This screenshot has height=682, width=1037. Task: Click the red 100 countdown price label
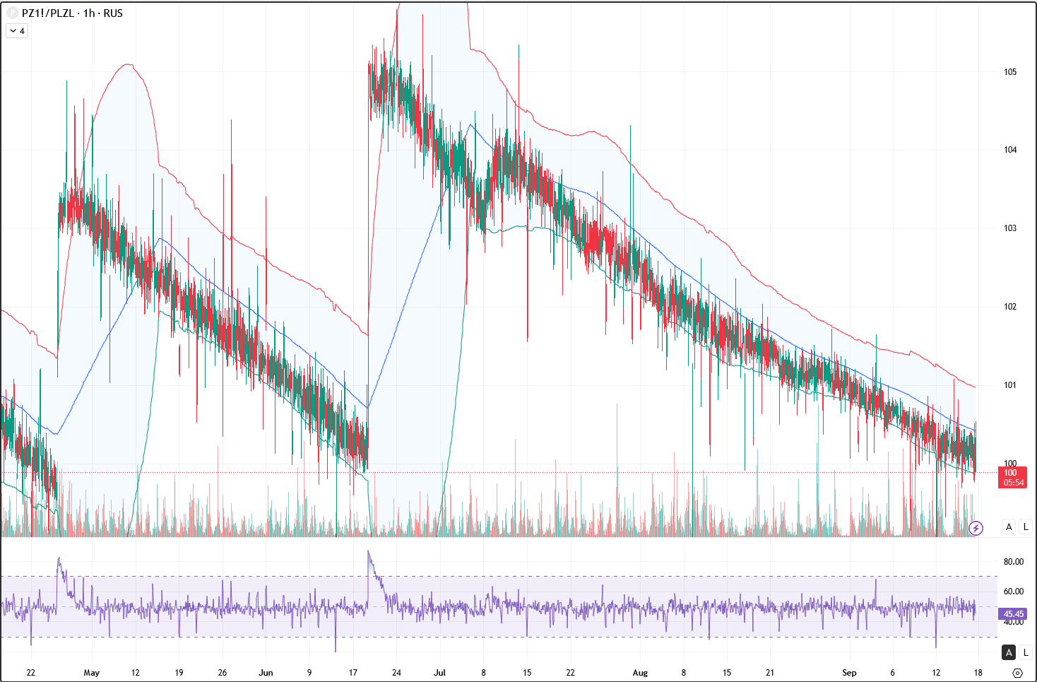[1012, 478]
